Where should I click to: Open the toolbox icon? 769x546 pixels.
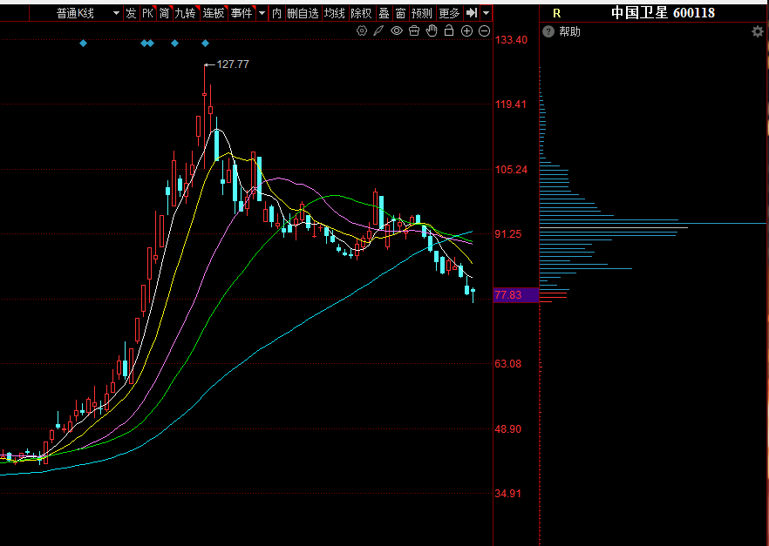414,30
